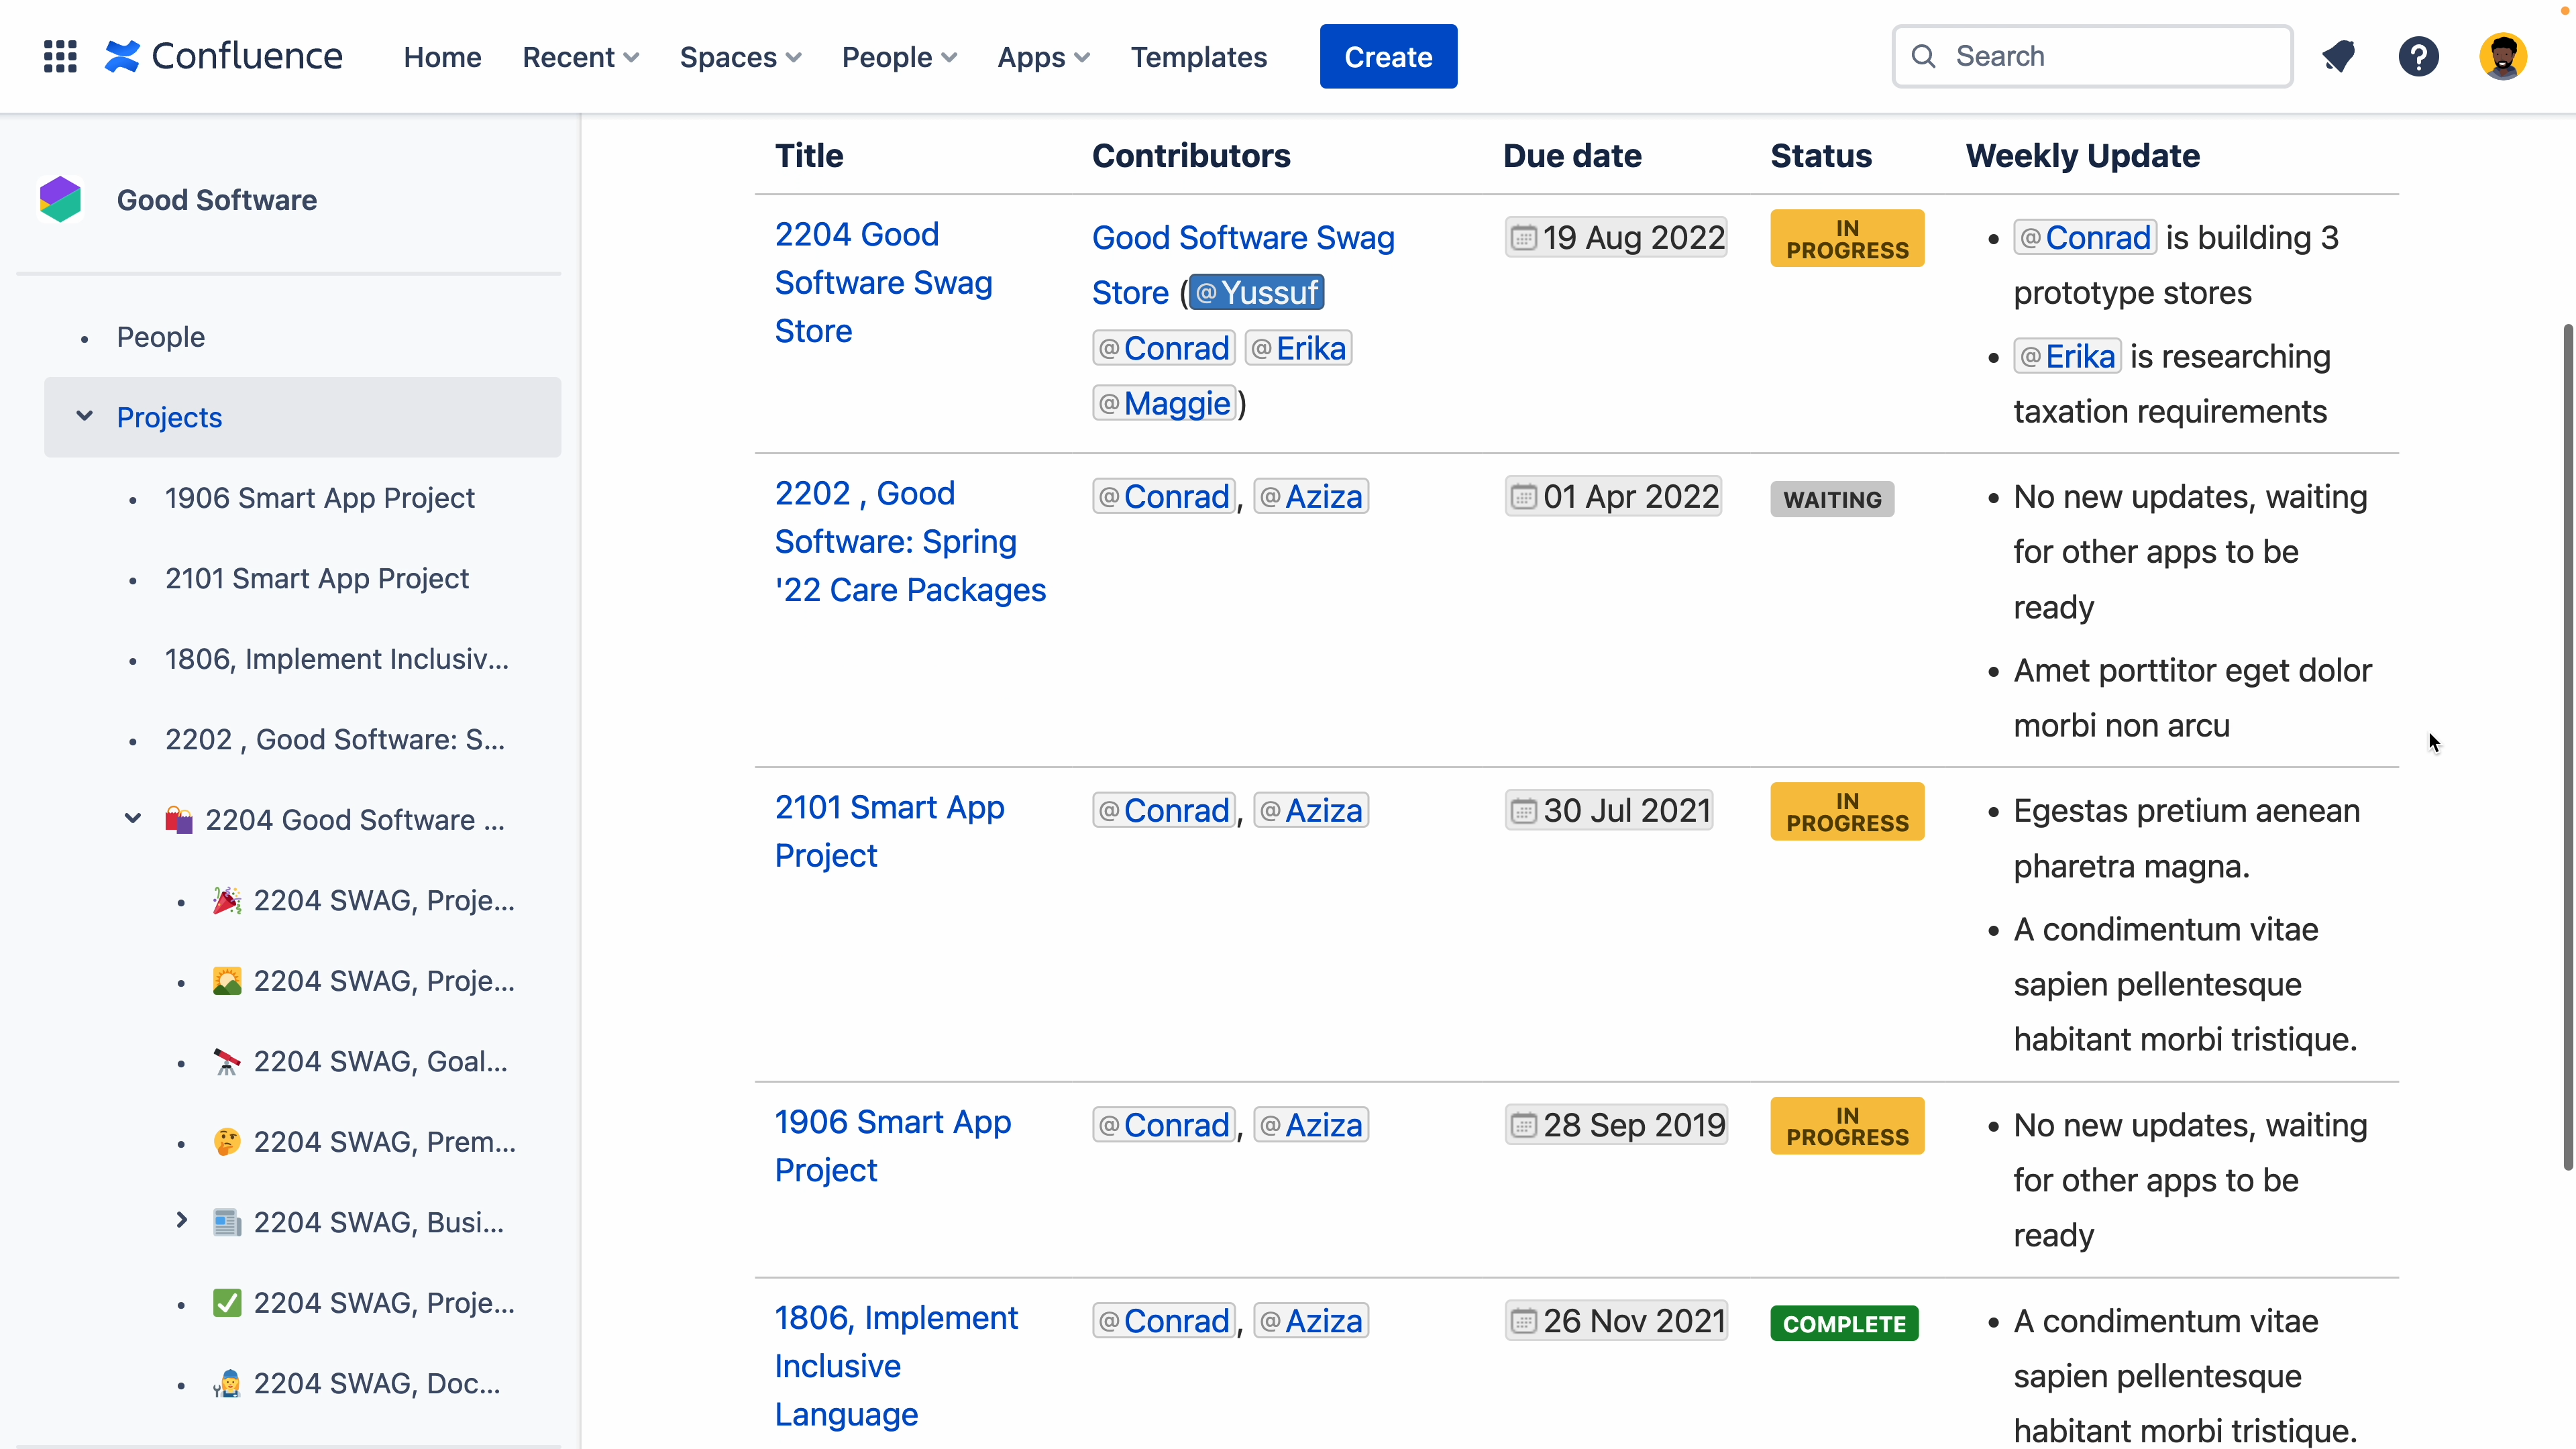
Task: Open 1906 Smart App Project in sidebar
Action: click(x=320, y=498)
